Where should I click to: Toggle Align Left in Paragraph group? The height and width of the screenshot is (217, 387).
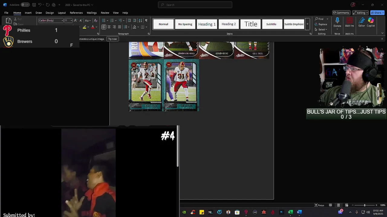(104, 27)
